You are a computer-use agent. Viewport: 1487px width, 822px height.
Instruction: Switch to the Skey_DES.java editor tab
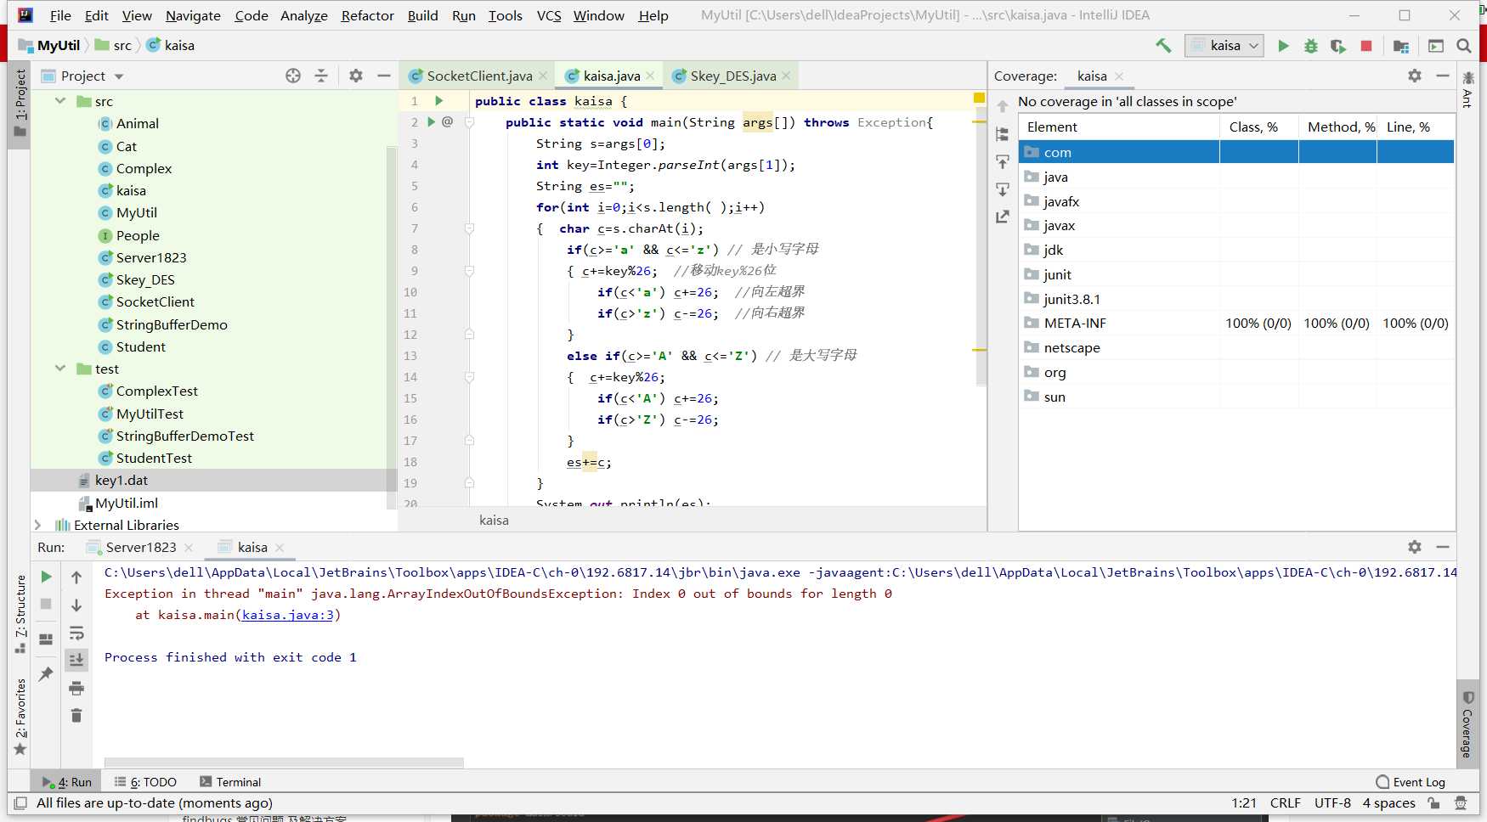click(732, 76)
